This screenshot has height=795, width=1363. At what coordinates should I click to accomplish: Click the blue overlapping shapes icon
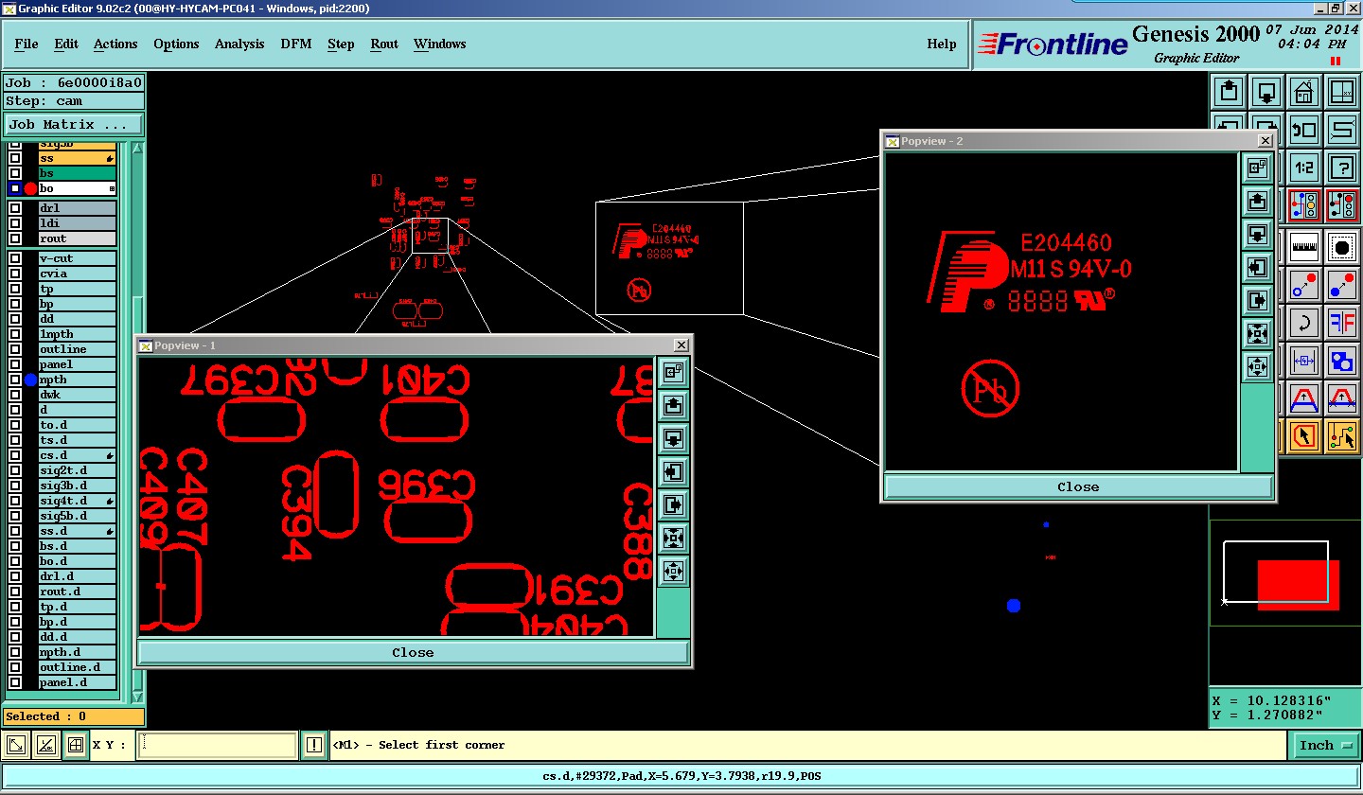(x=1342, y=361)
